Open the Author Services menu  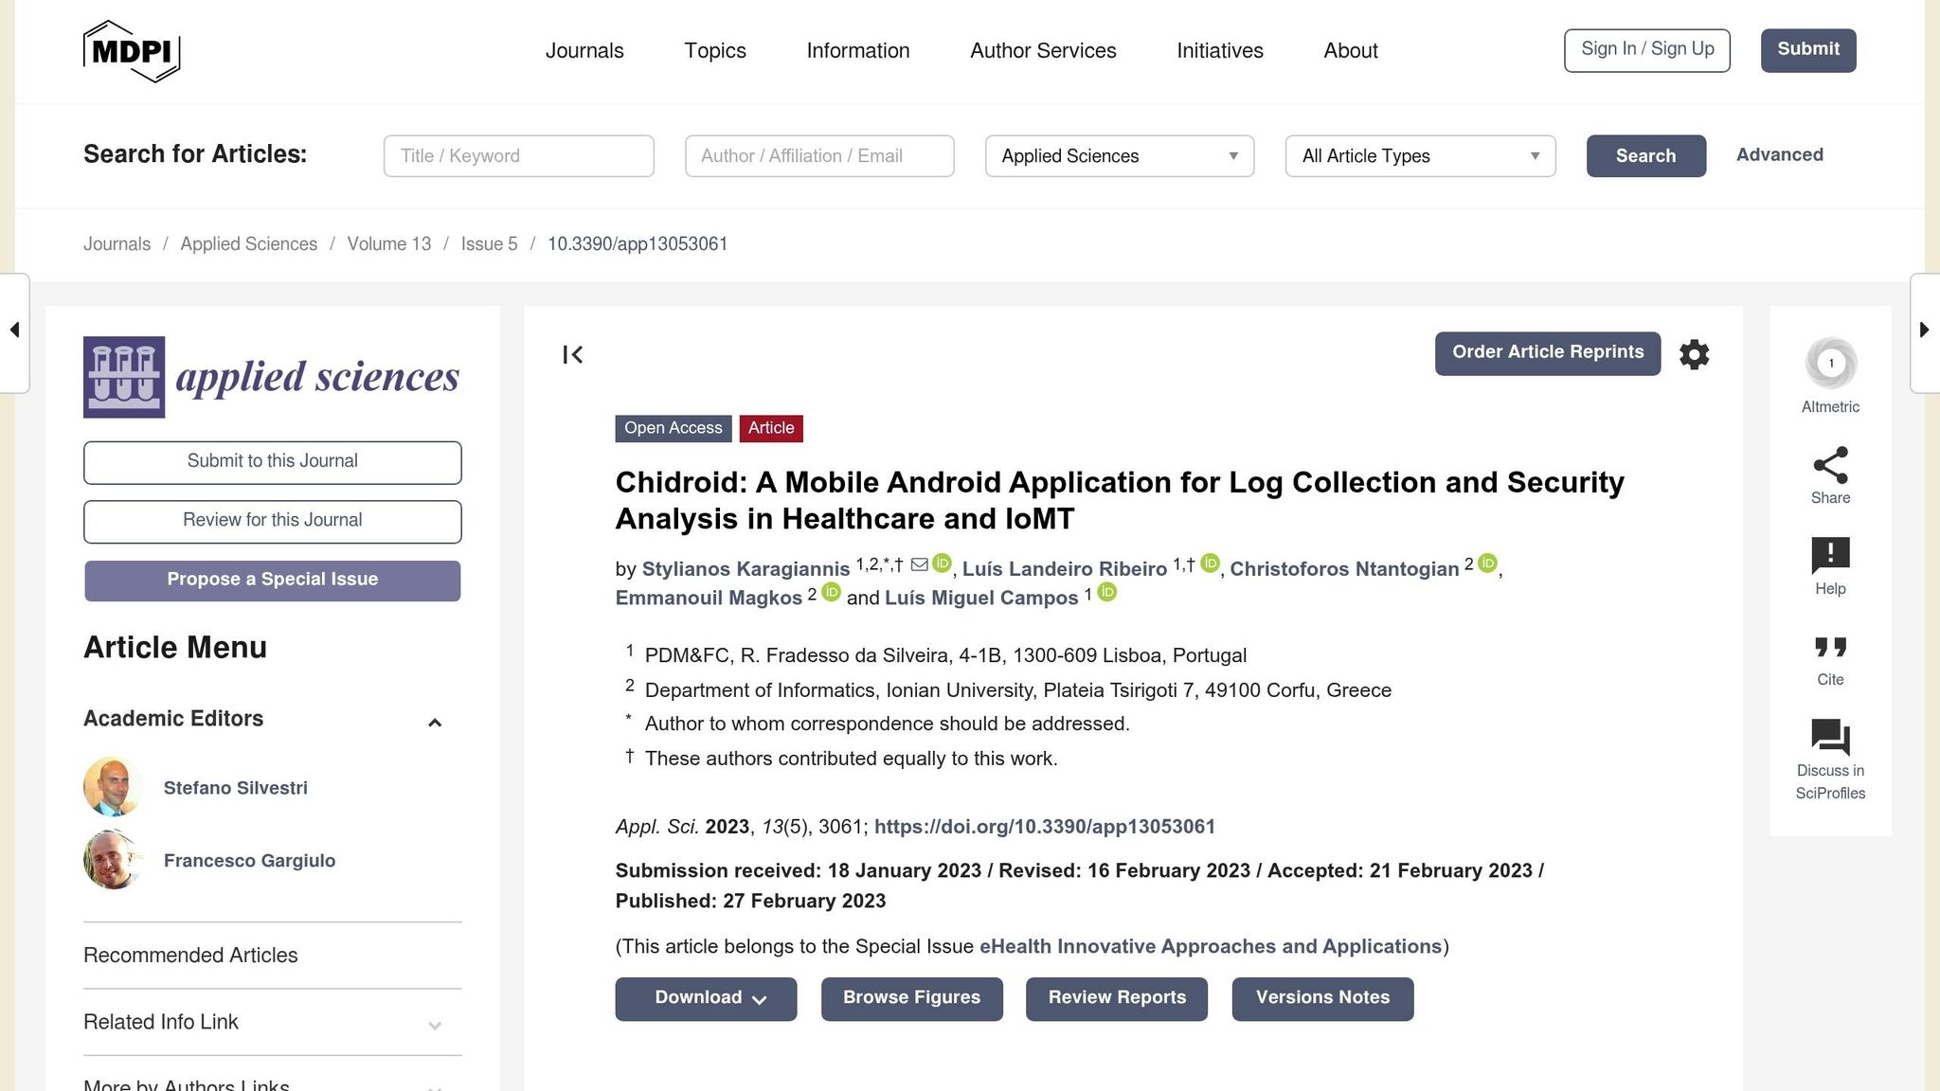click(1043, 51)
